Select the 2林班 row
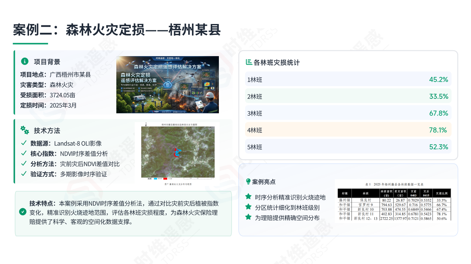Viewport: 471px width, 264px height. click(x=348, y=96)
